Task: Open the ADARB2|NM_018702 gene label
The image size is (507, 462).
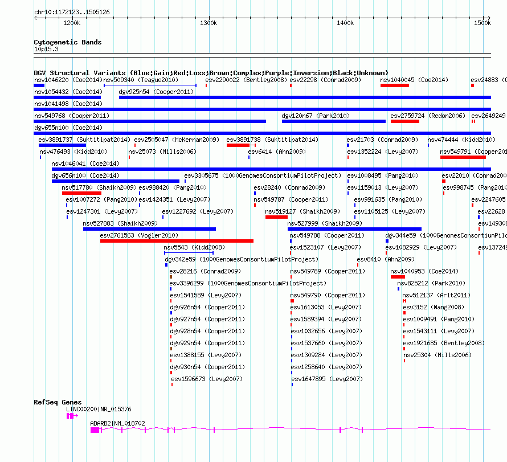Action: coord(117,423)
